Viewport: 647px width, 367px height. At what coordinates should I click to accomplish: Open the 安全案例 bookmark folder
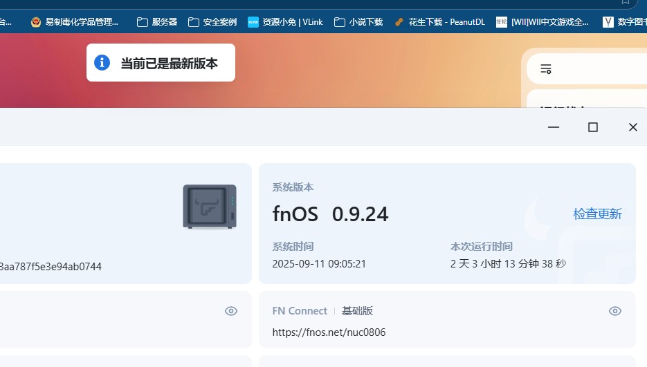click(212, 22)
